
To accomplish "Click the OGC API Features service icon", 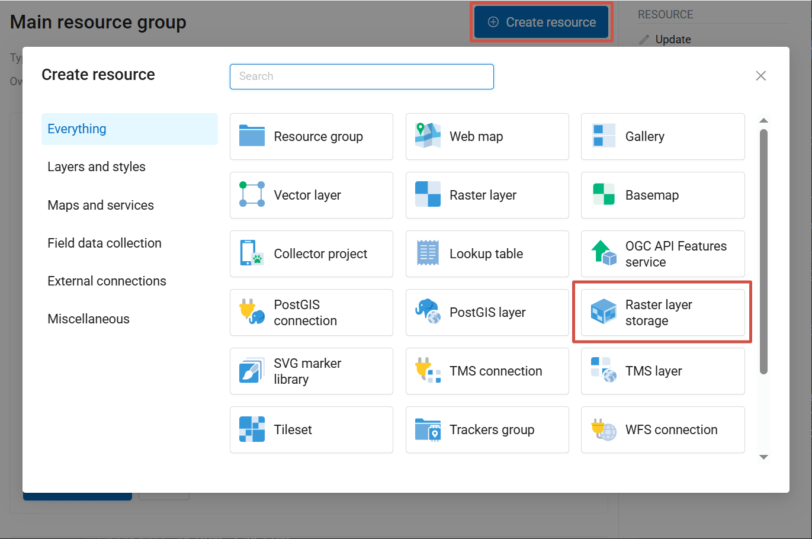I will [604, 254].
